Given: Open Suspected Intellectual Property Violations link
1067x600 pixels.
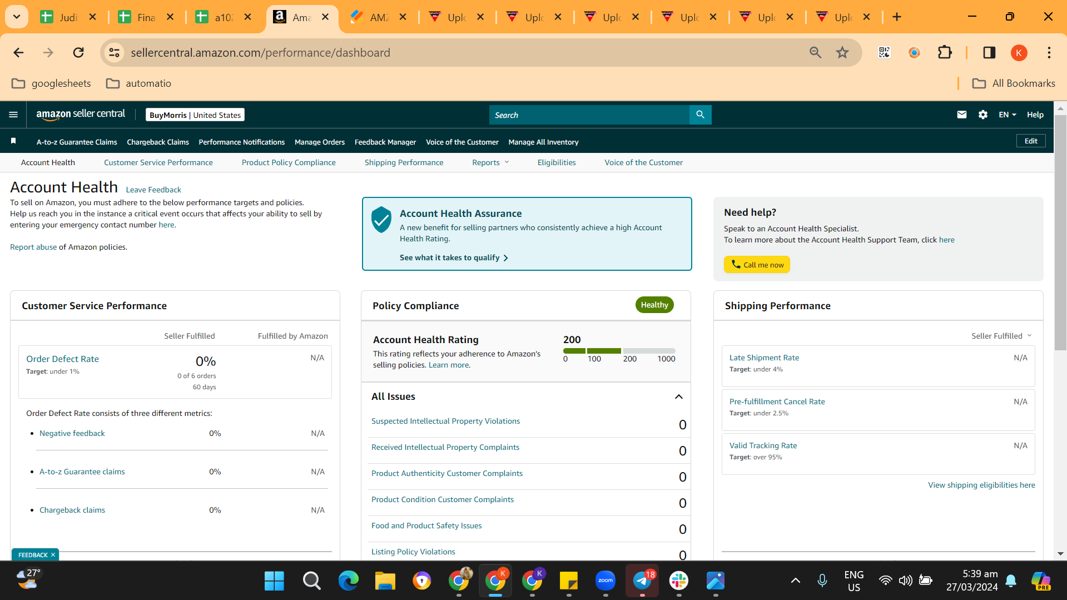Looking at the screenshot, I should [446, 421].
